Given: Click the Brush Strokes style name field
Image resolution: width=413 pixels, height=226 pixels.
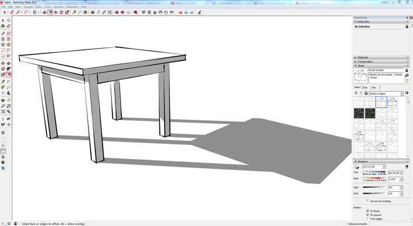Looking at the screenshot, I should point(386,70).
